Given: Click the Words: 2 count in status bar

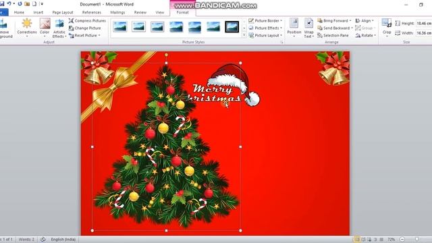Looking at the screenshot, I should (26, 240).
